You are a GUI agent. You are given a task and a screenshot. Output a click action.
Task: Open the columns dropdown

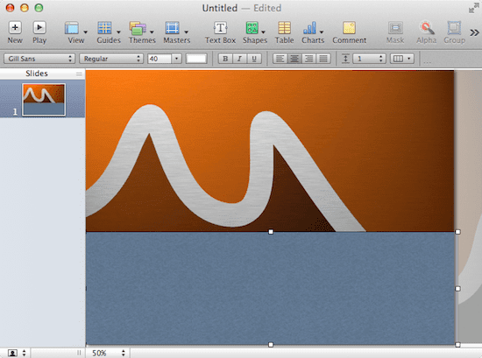[401, 59]
